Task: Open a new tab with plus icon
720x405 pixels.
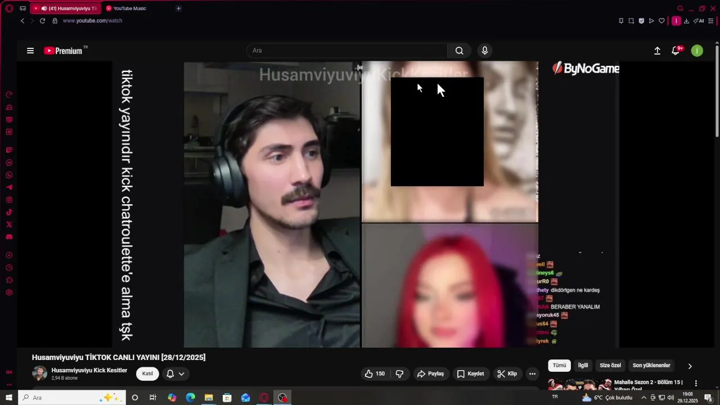Action: point(178,8)
